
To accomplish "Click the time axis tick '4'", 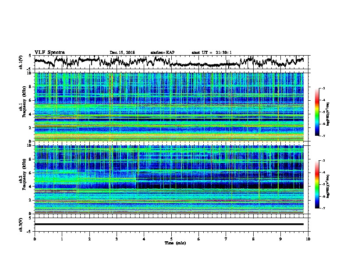I will pyautogui.click(x=144, y=239).
